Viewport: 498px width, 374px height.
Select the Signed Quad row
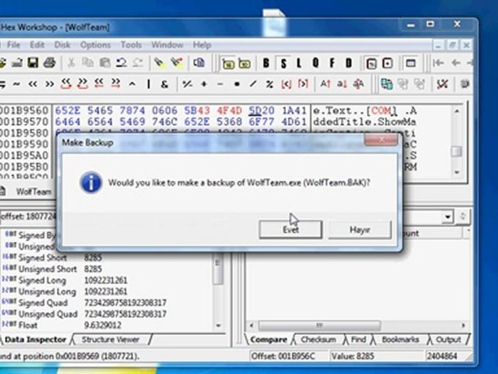[106, 302]
